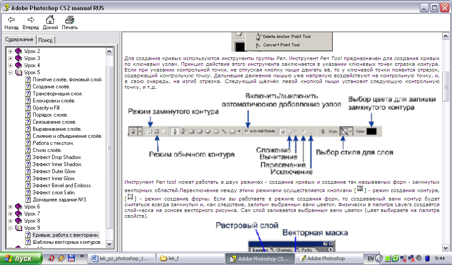Click the open book icon beside Урок 5
This screenshot has width=452, height=265.
[x=19, y=72]
